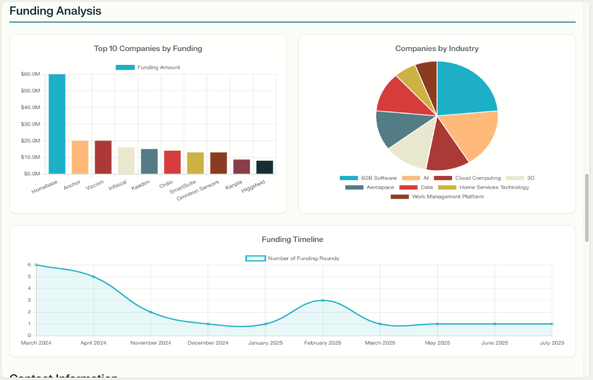Select the Vizcom funding bar
Viewport: 593px width, 380px height.
tap(103, 157)
